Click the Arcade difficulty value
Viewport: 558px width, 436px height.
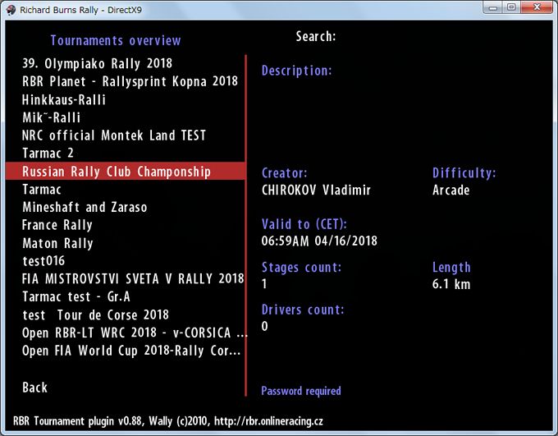(451, 190)
